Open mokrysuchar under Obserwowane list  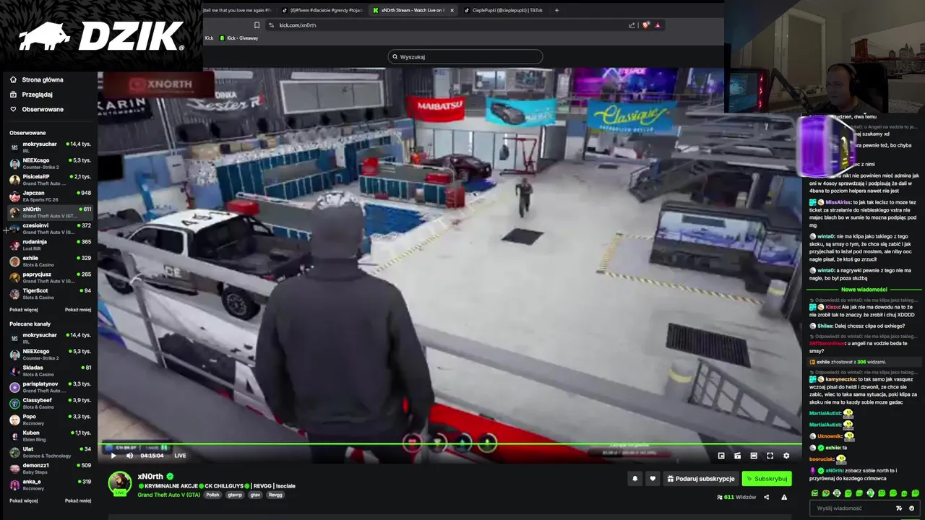50,147
